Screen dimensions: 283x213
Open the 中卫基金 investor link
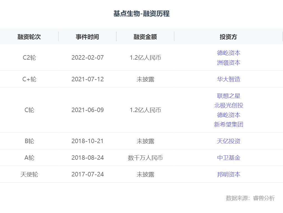[229, 158]
